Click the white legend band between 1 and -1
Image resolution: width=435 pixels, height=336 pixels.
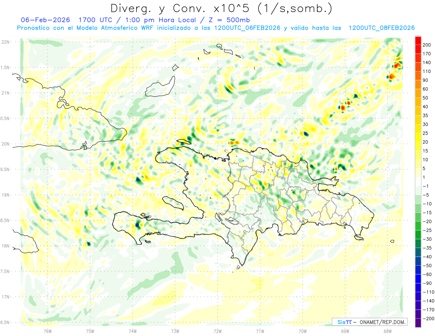418,182
